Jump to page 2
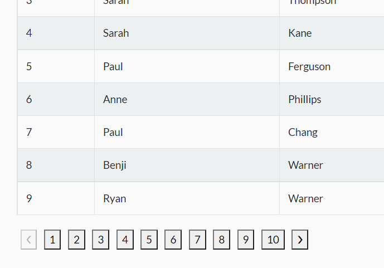This screenshot has width=384, height=268. [77, 240]
